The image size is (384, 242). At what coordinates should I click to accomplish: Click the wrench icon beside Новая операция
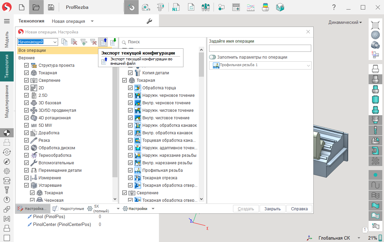tap(149, 21)
